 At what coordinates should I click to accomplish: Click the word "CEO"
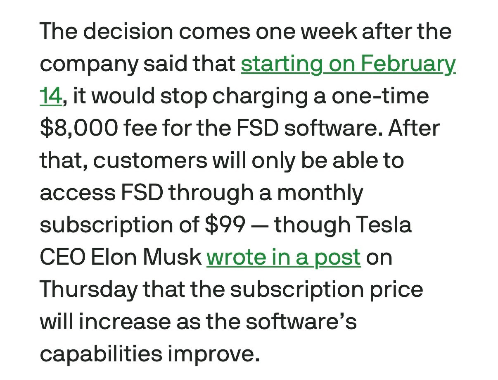[62, 257]
